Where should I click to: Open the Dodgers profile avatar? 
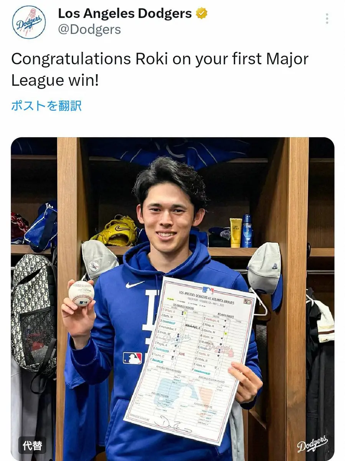click(29, 22)
